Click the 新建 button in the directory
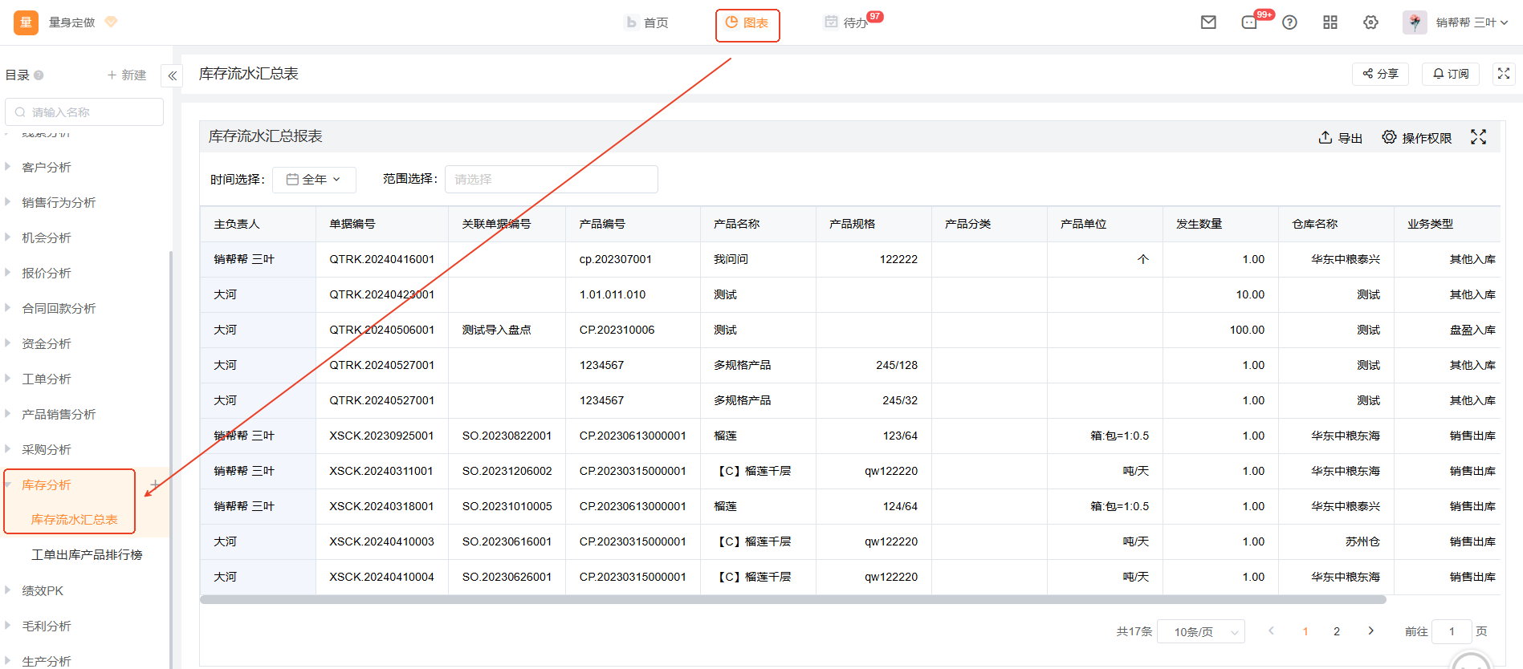 (127, 75)
